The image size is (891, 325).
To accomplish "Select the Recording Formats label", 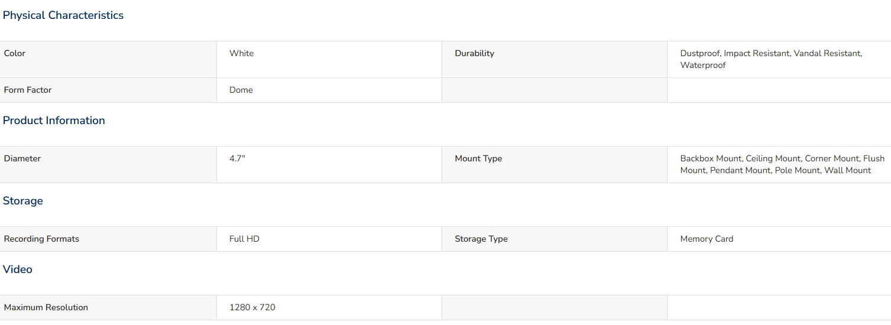I will pos(41,239).
